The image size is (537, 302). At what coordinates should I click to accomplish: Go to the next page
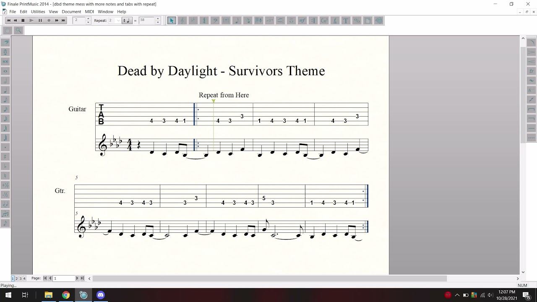(77, 279)
